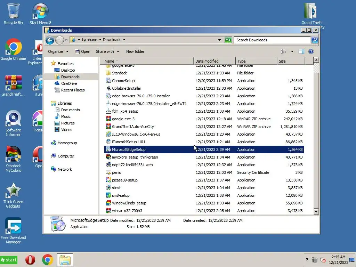Select Pictures under Libraries
The image size is (356, 267).
[68, 123]
